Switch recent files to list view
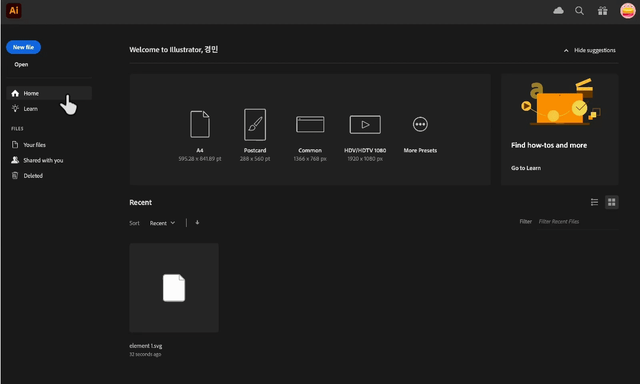The image size is (640, 384). [x=594, y=202]
